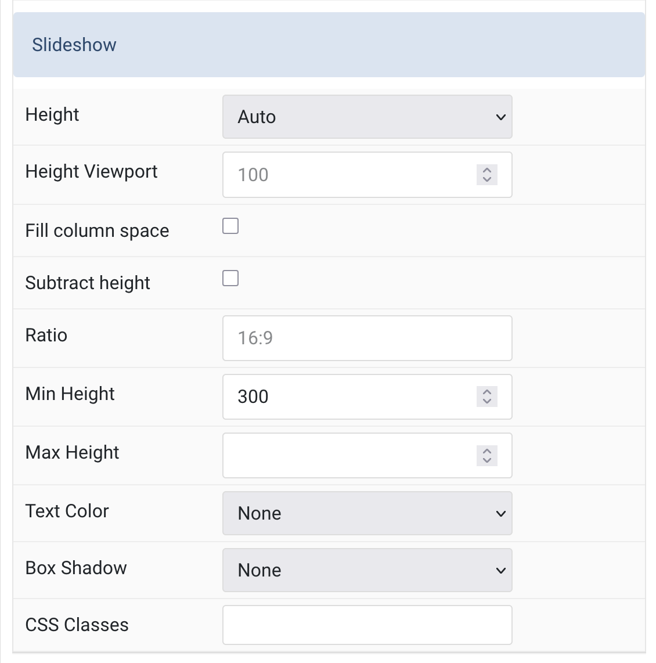
Task: Focus the Ratio input field
Action: (367, 338)
